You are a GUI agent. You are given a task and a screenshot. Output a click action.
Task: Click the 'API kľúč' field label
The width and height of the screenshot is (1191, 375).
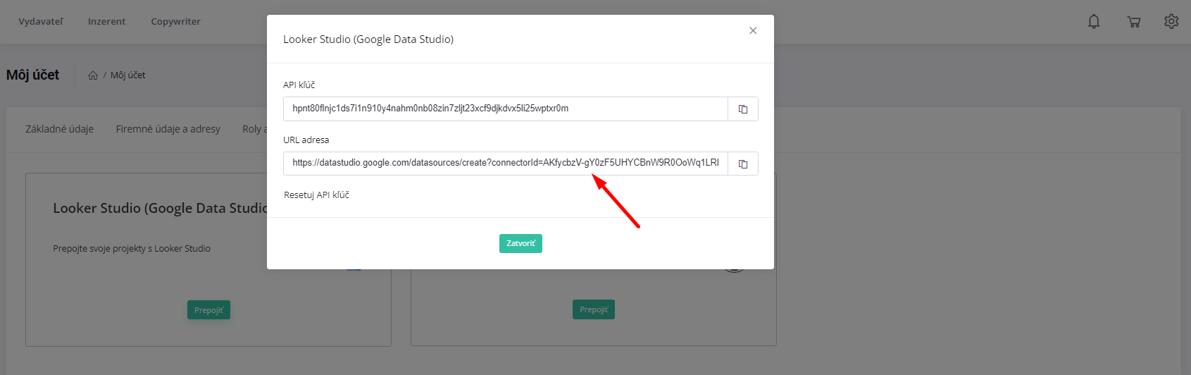(x=299, y=85)
